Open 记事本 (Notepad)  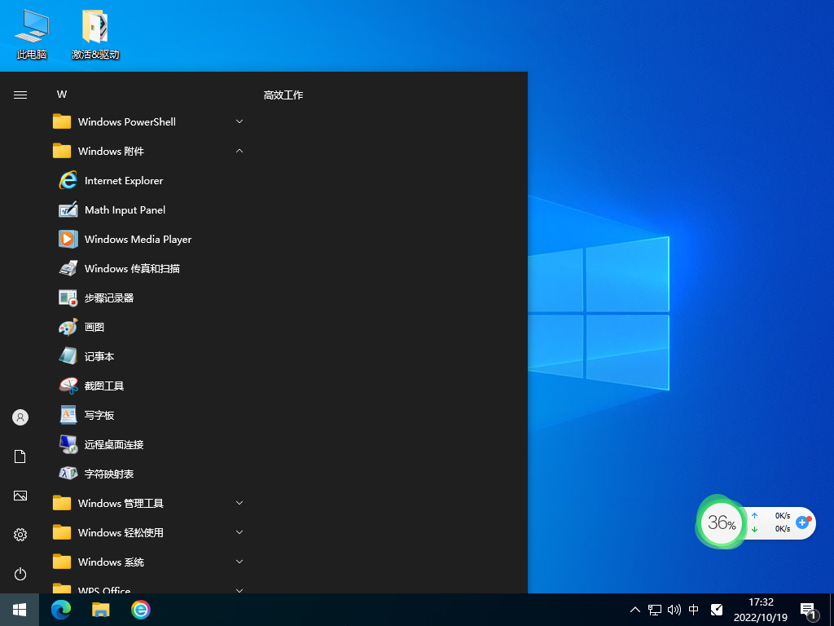point(99,356)
